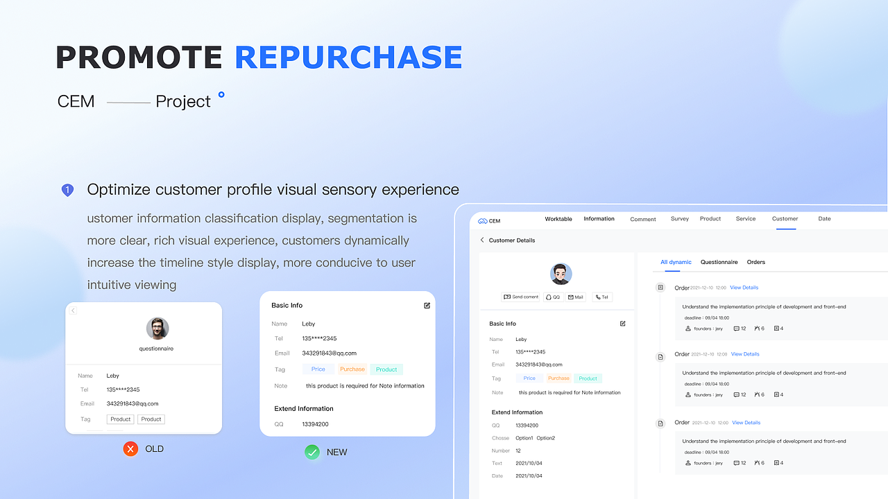The width and height of the screenshot is (888, 499).
Task: Open View Details for the middle order
Action: (x=745, y=354)
